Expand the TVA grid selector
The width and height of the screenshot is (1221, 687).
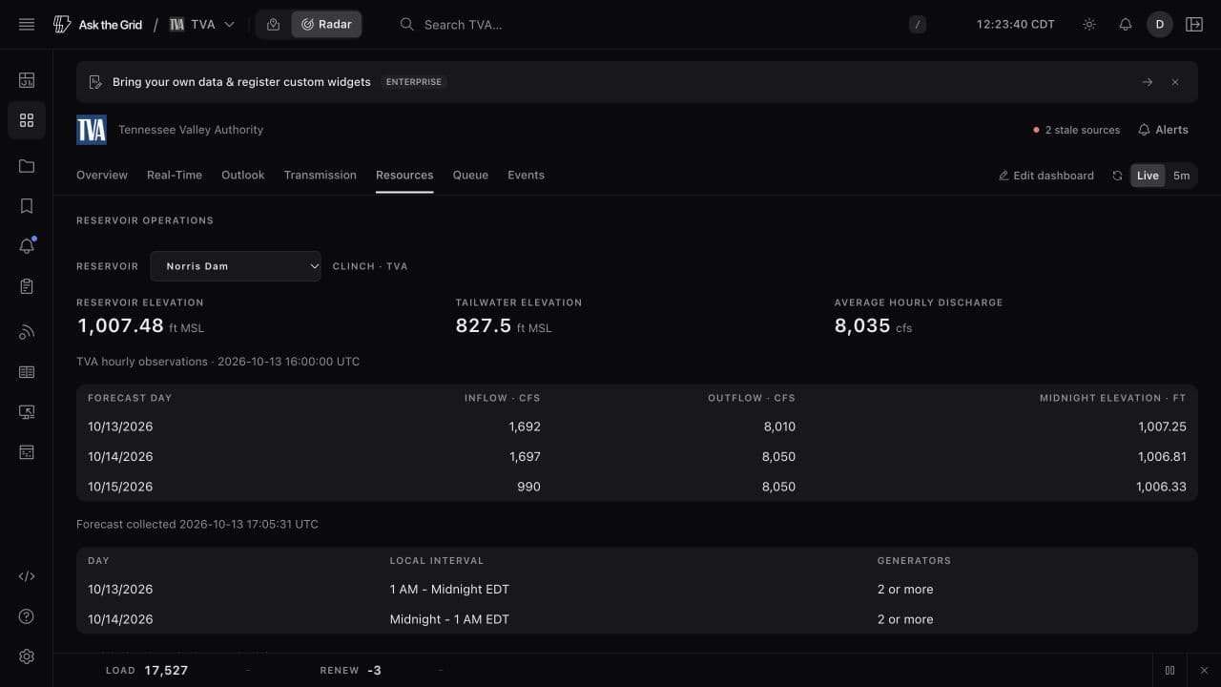[x=202, y=25]
